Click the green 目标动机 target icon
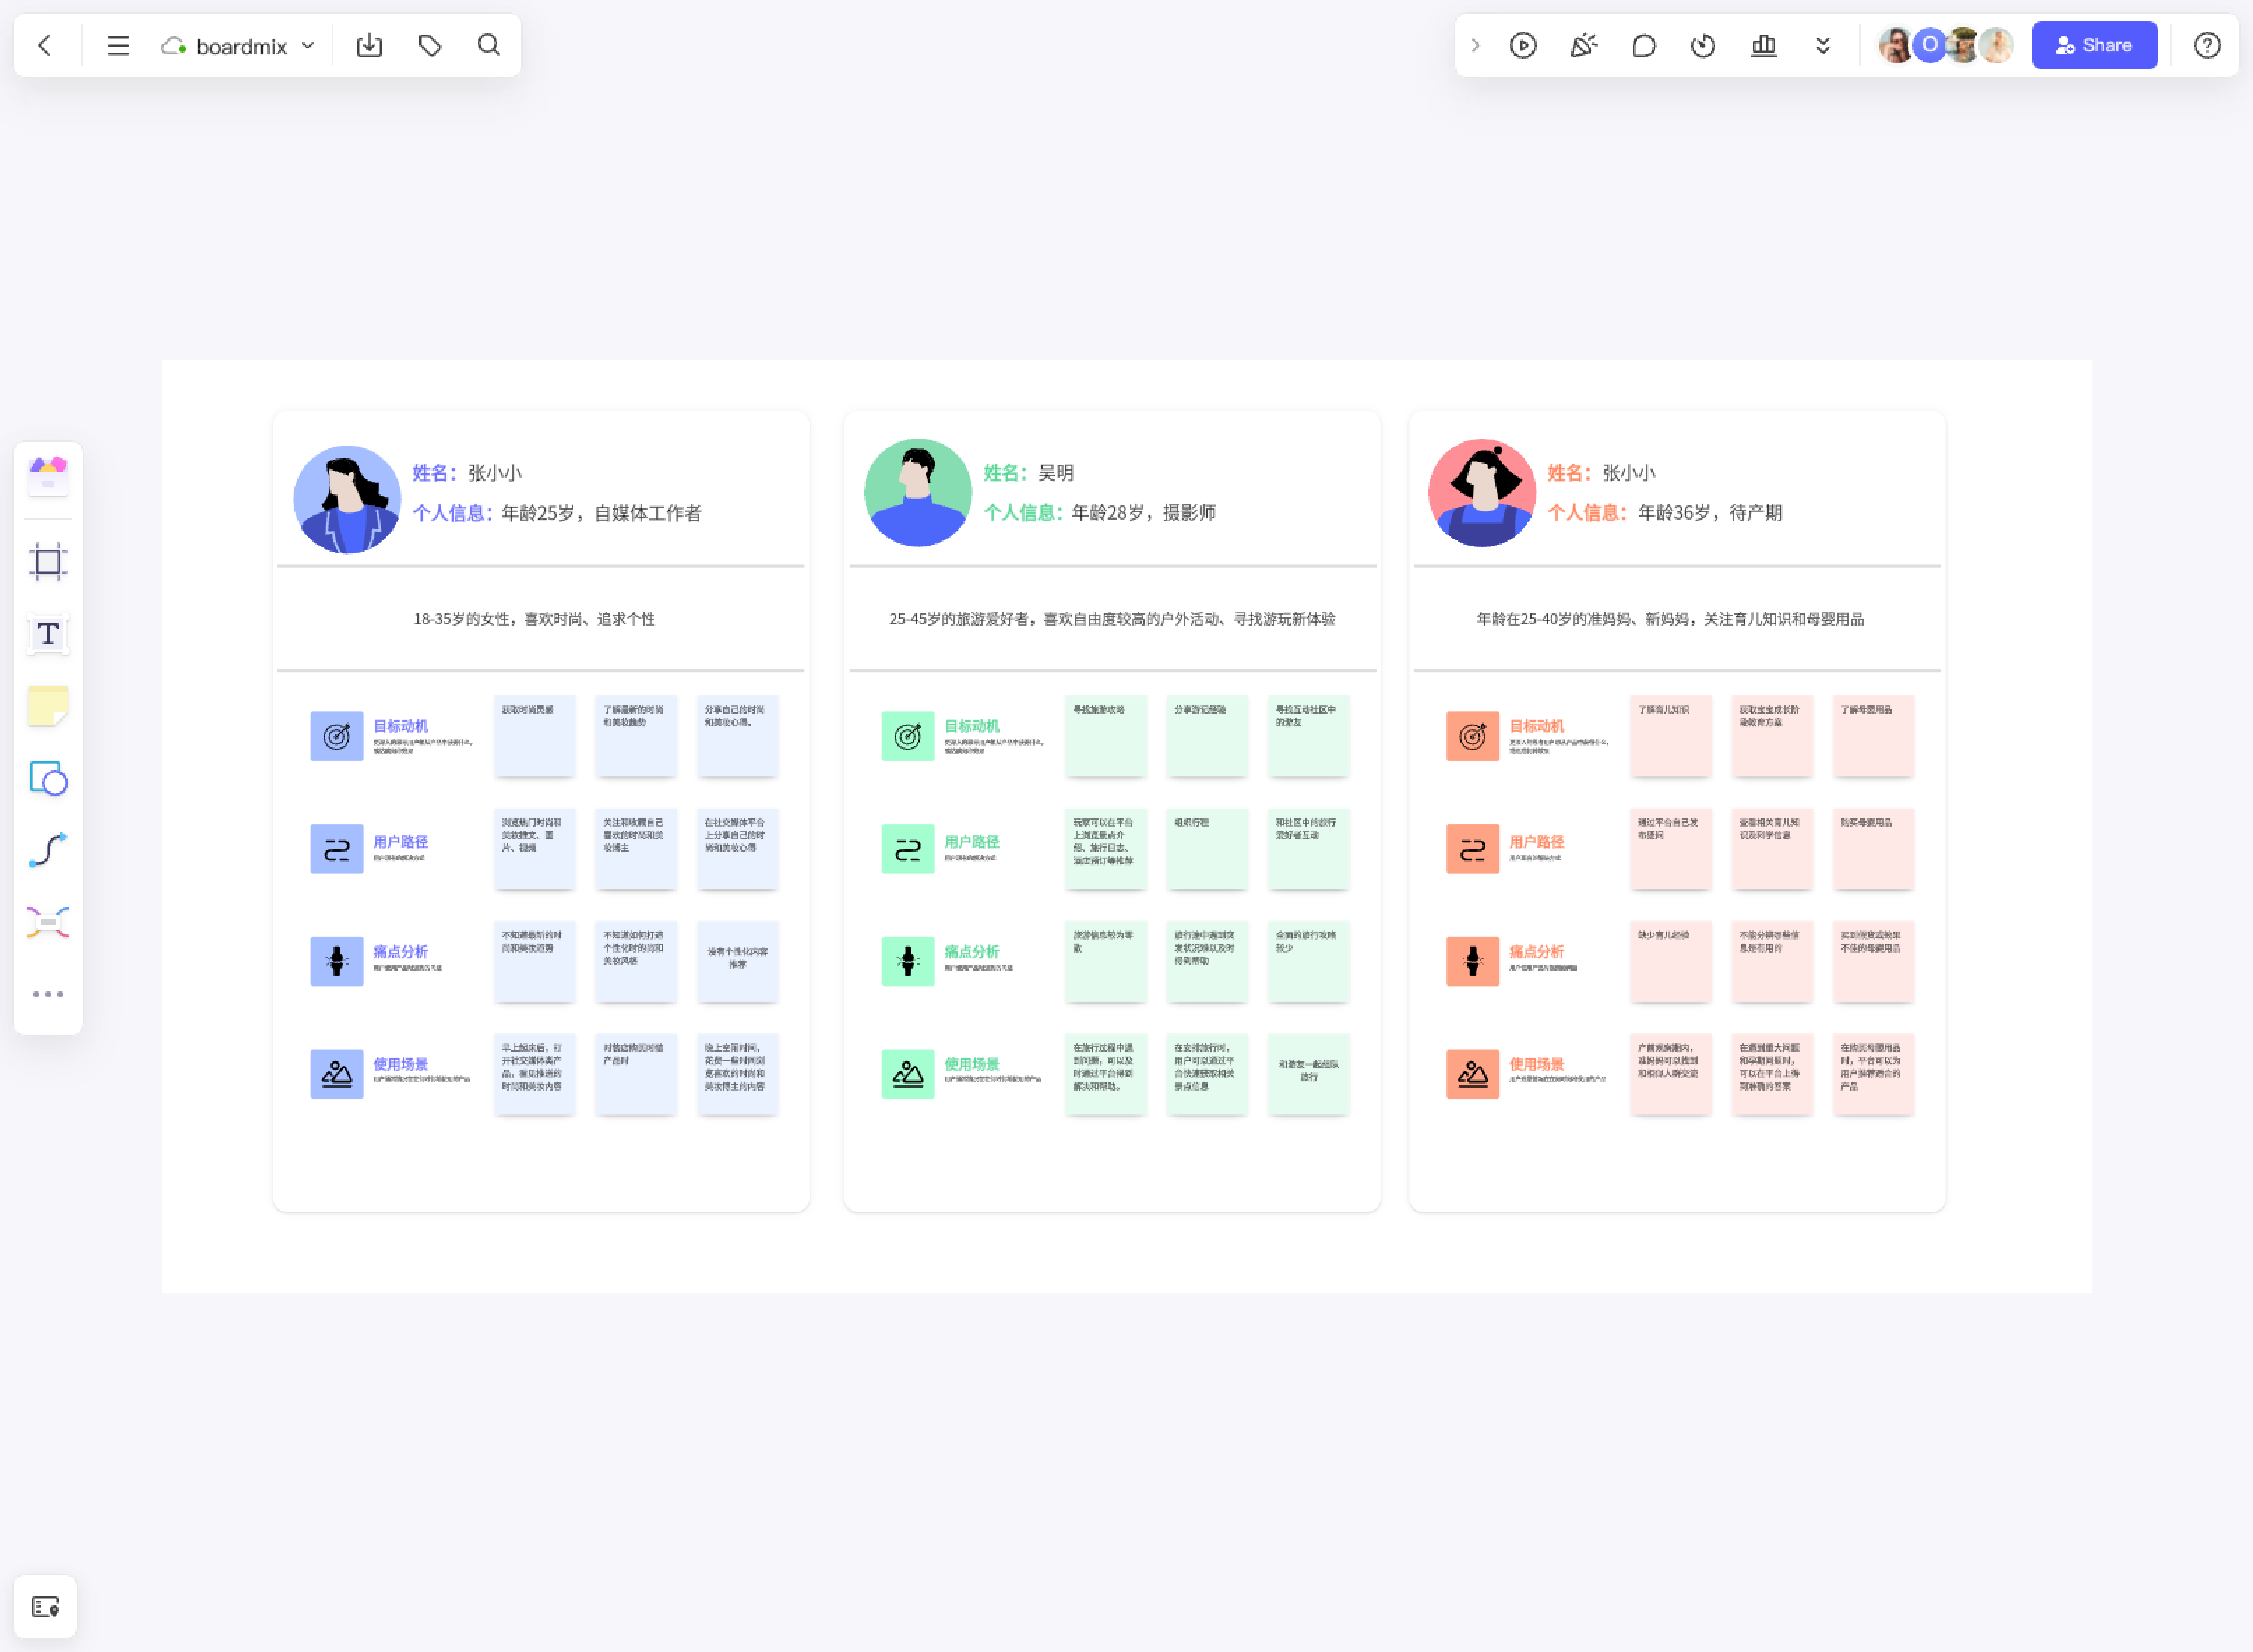Viewport: 2253px width, 1652px height. pos(908,736)
